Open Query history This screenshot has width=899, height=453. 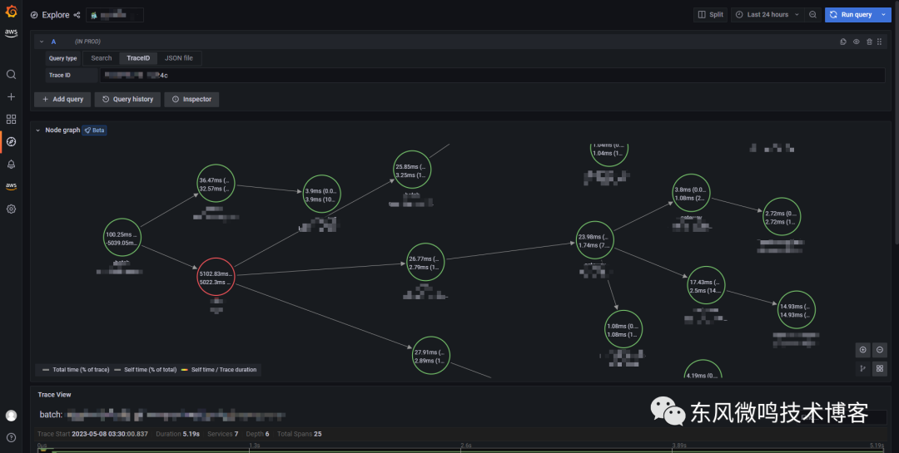[x=127, y=100]
